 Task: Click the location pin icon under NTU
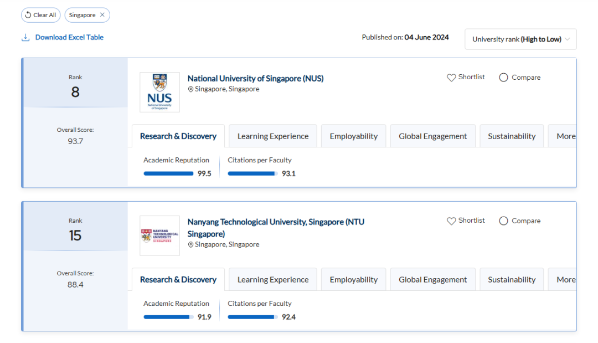190,244
